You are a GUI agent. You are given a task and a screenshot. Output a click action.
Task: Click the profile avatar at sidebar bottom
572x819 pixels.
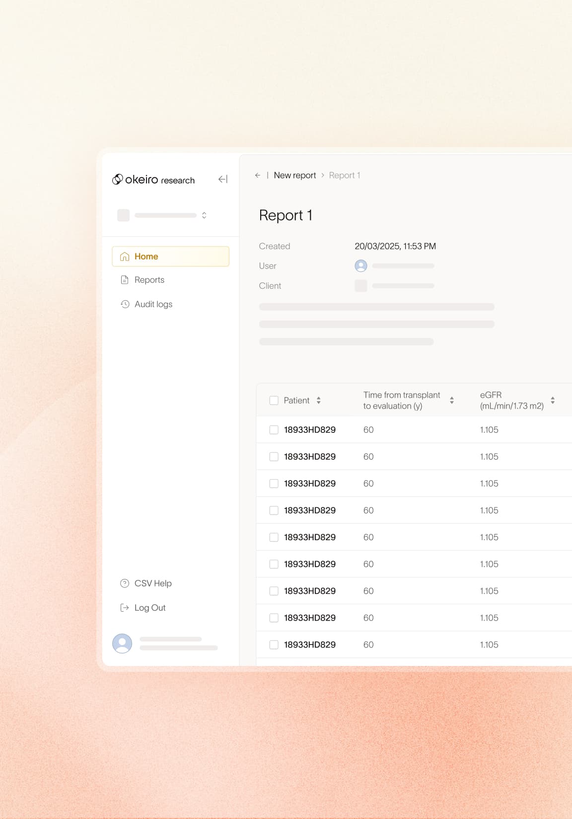(x=122, y=643)
